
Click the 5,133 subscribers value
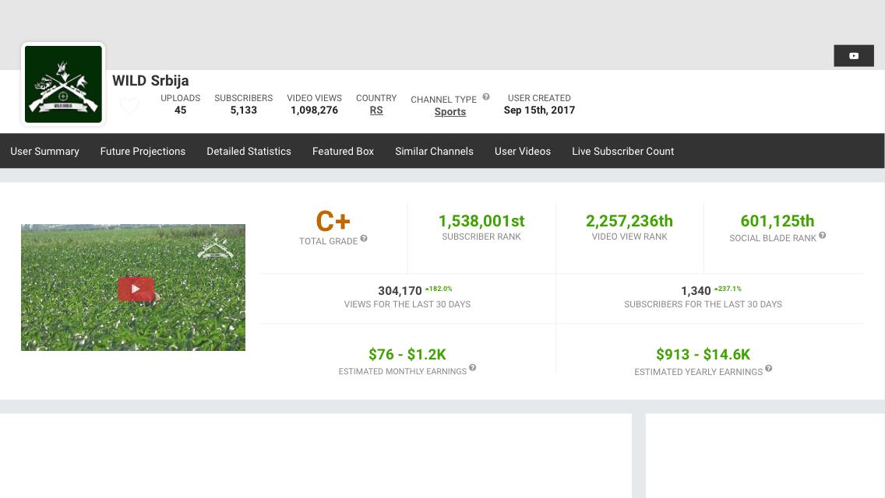click(x=243, y=110)
